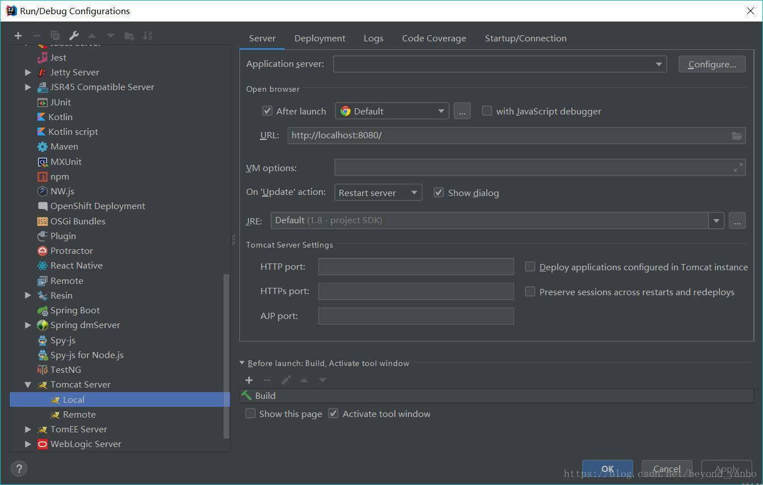
Task: Move configuration down arrow in left toolbar
Action: click(x=111, y=36)
